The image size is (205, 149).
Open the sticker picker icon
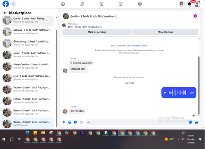click(75, 122)
